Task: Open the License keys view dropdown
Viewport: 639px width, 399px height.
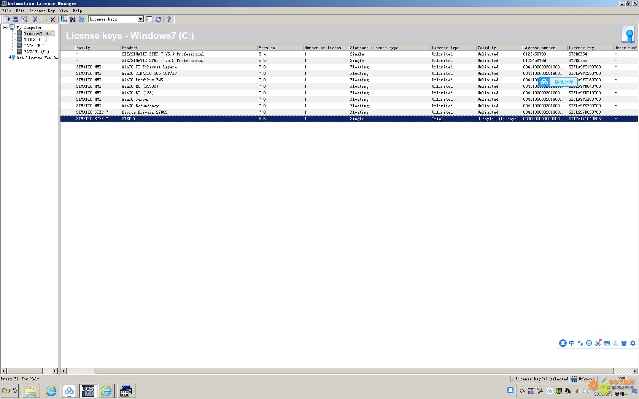Action: [140, 19]
